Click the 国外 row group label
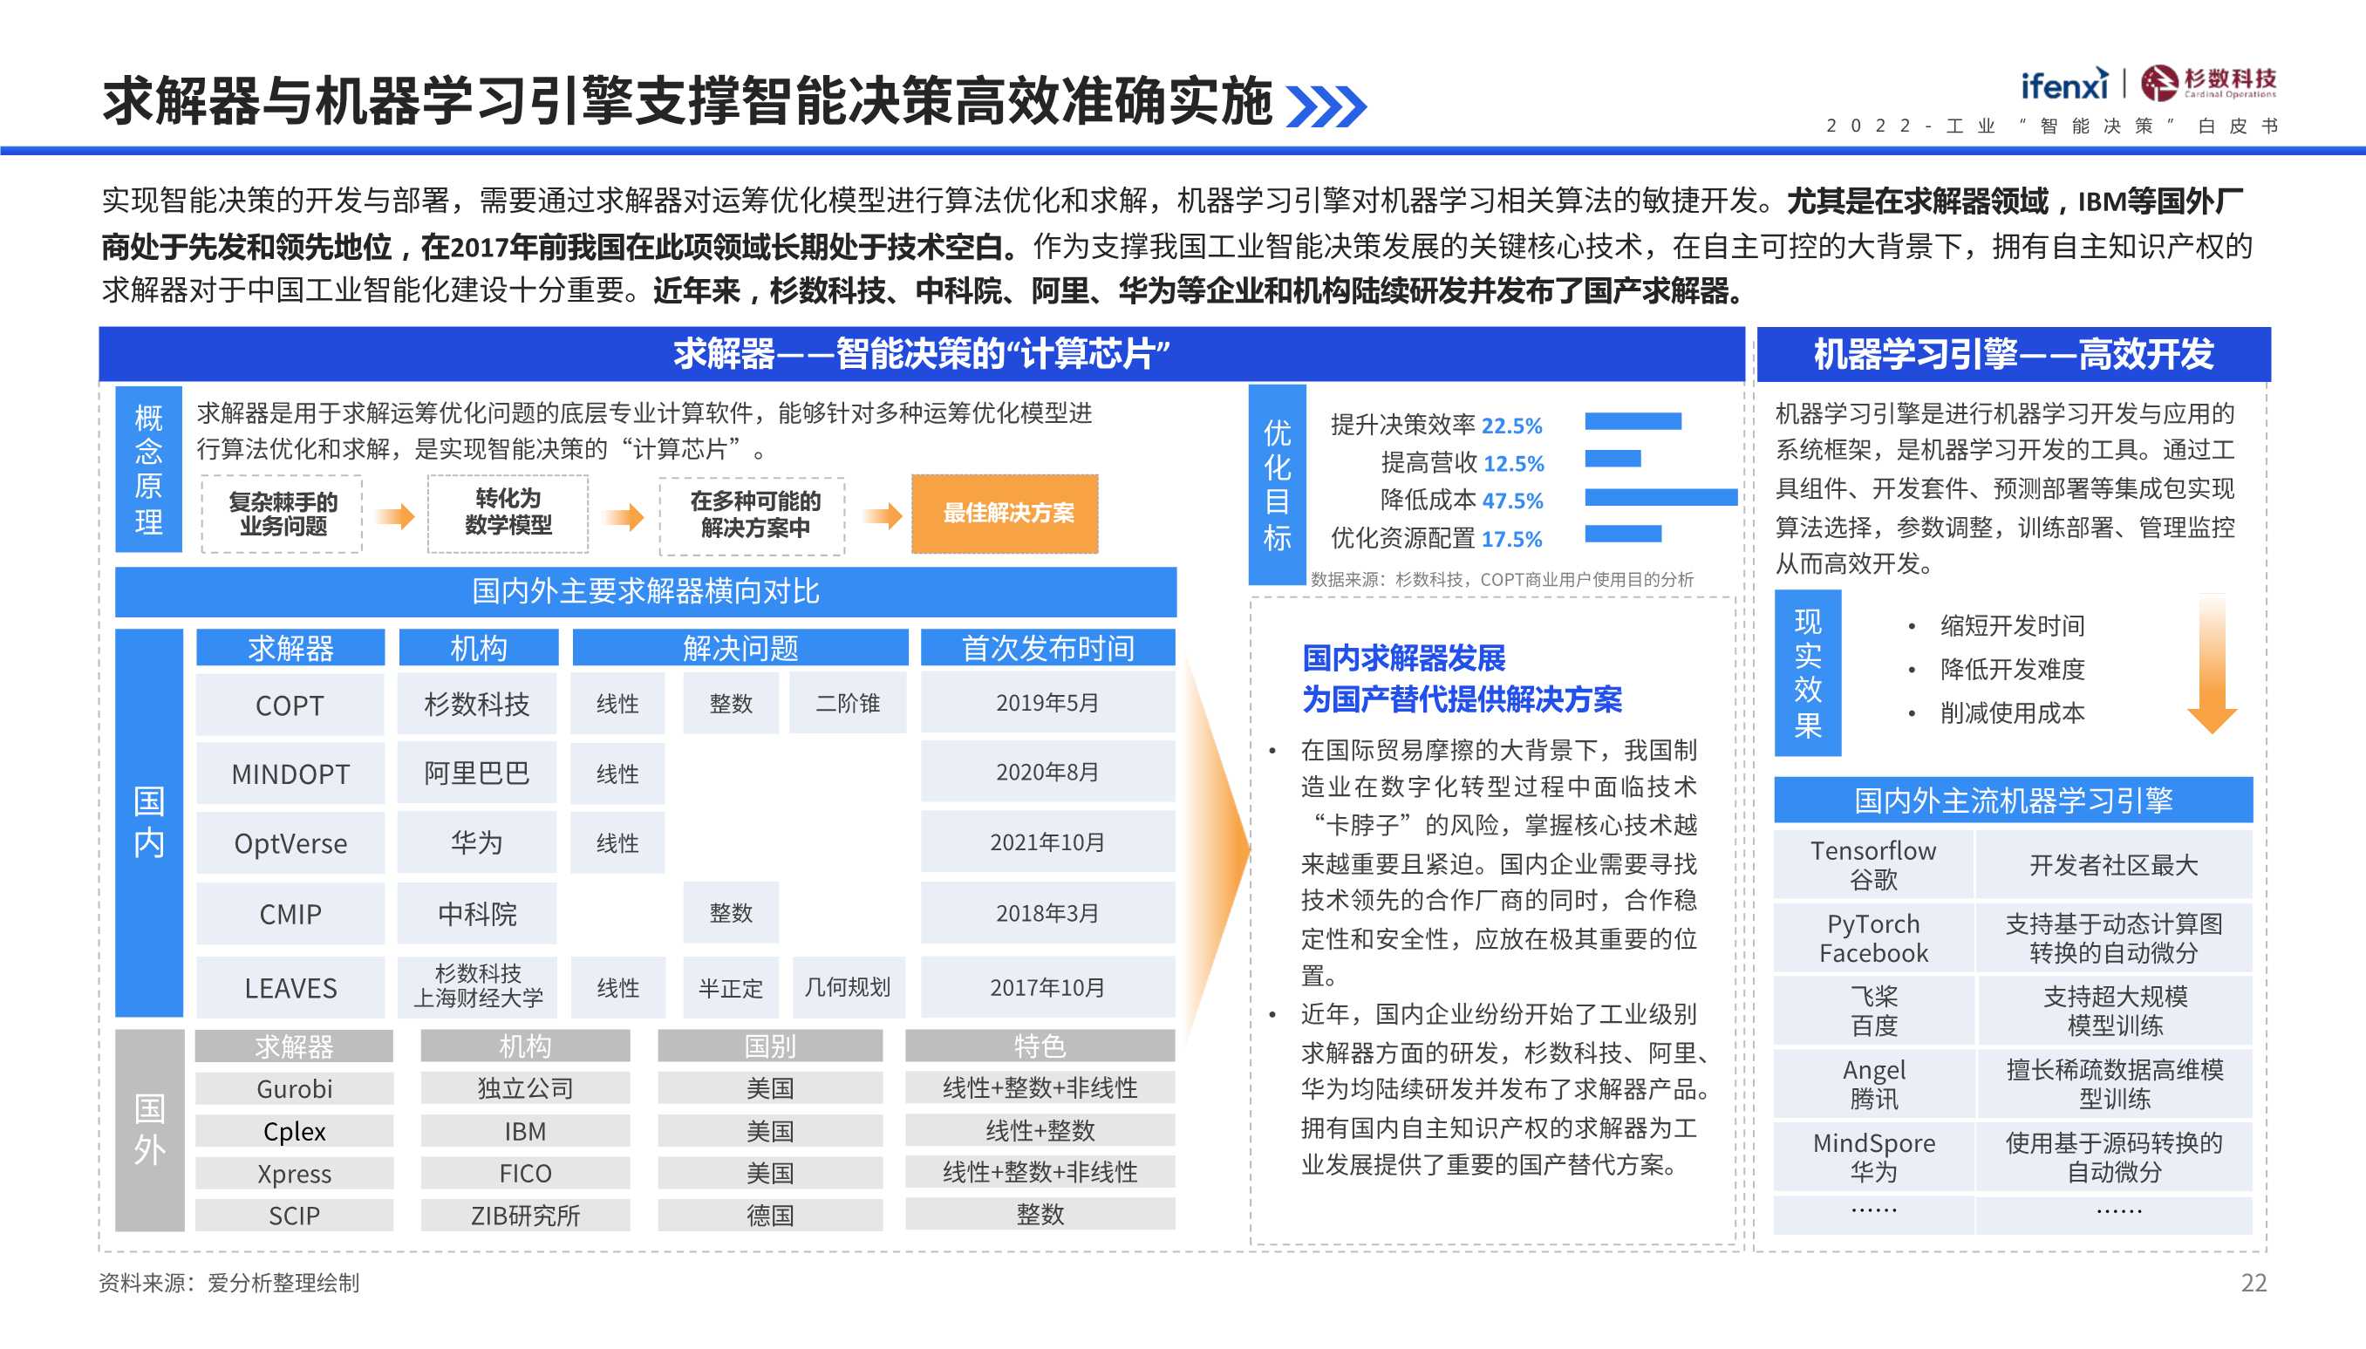This screenshot has height=1349, width=2366. coord(148,1130)
